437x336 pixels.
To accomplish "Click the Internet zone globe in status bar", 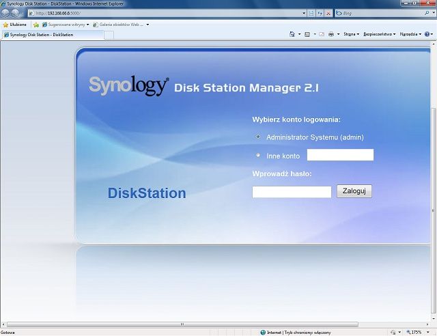I will tap(262, 333).
